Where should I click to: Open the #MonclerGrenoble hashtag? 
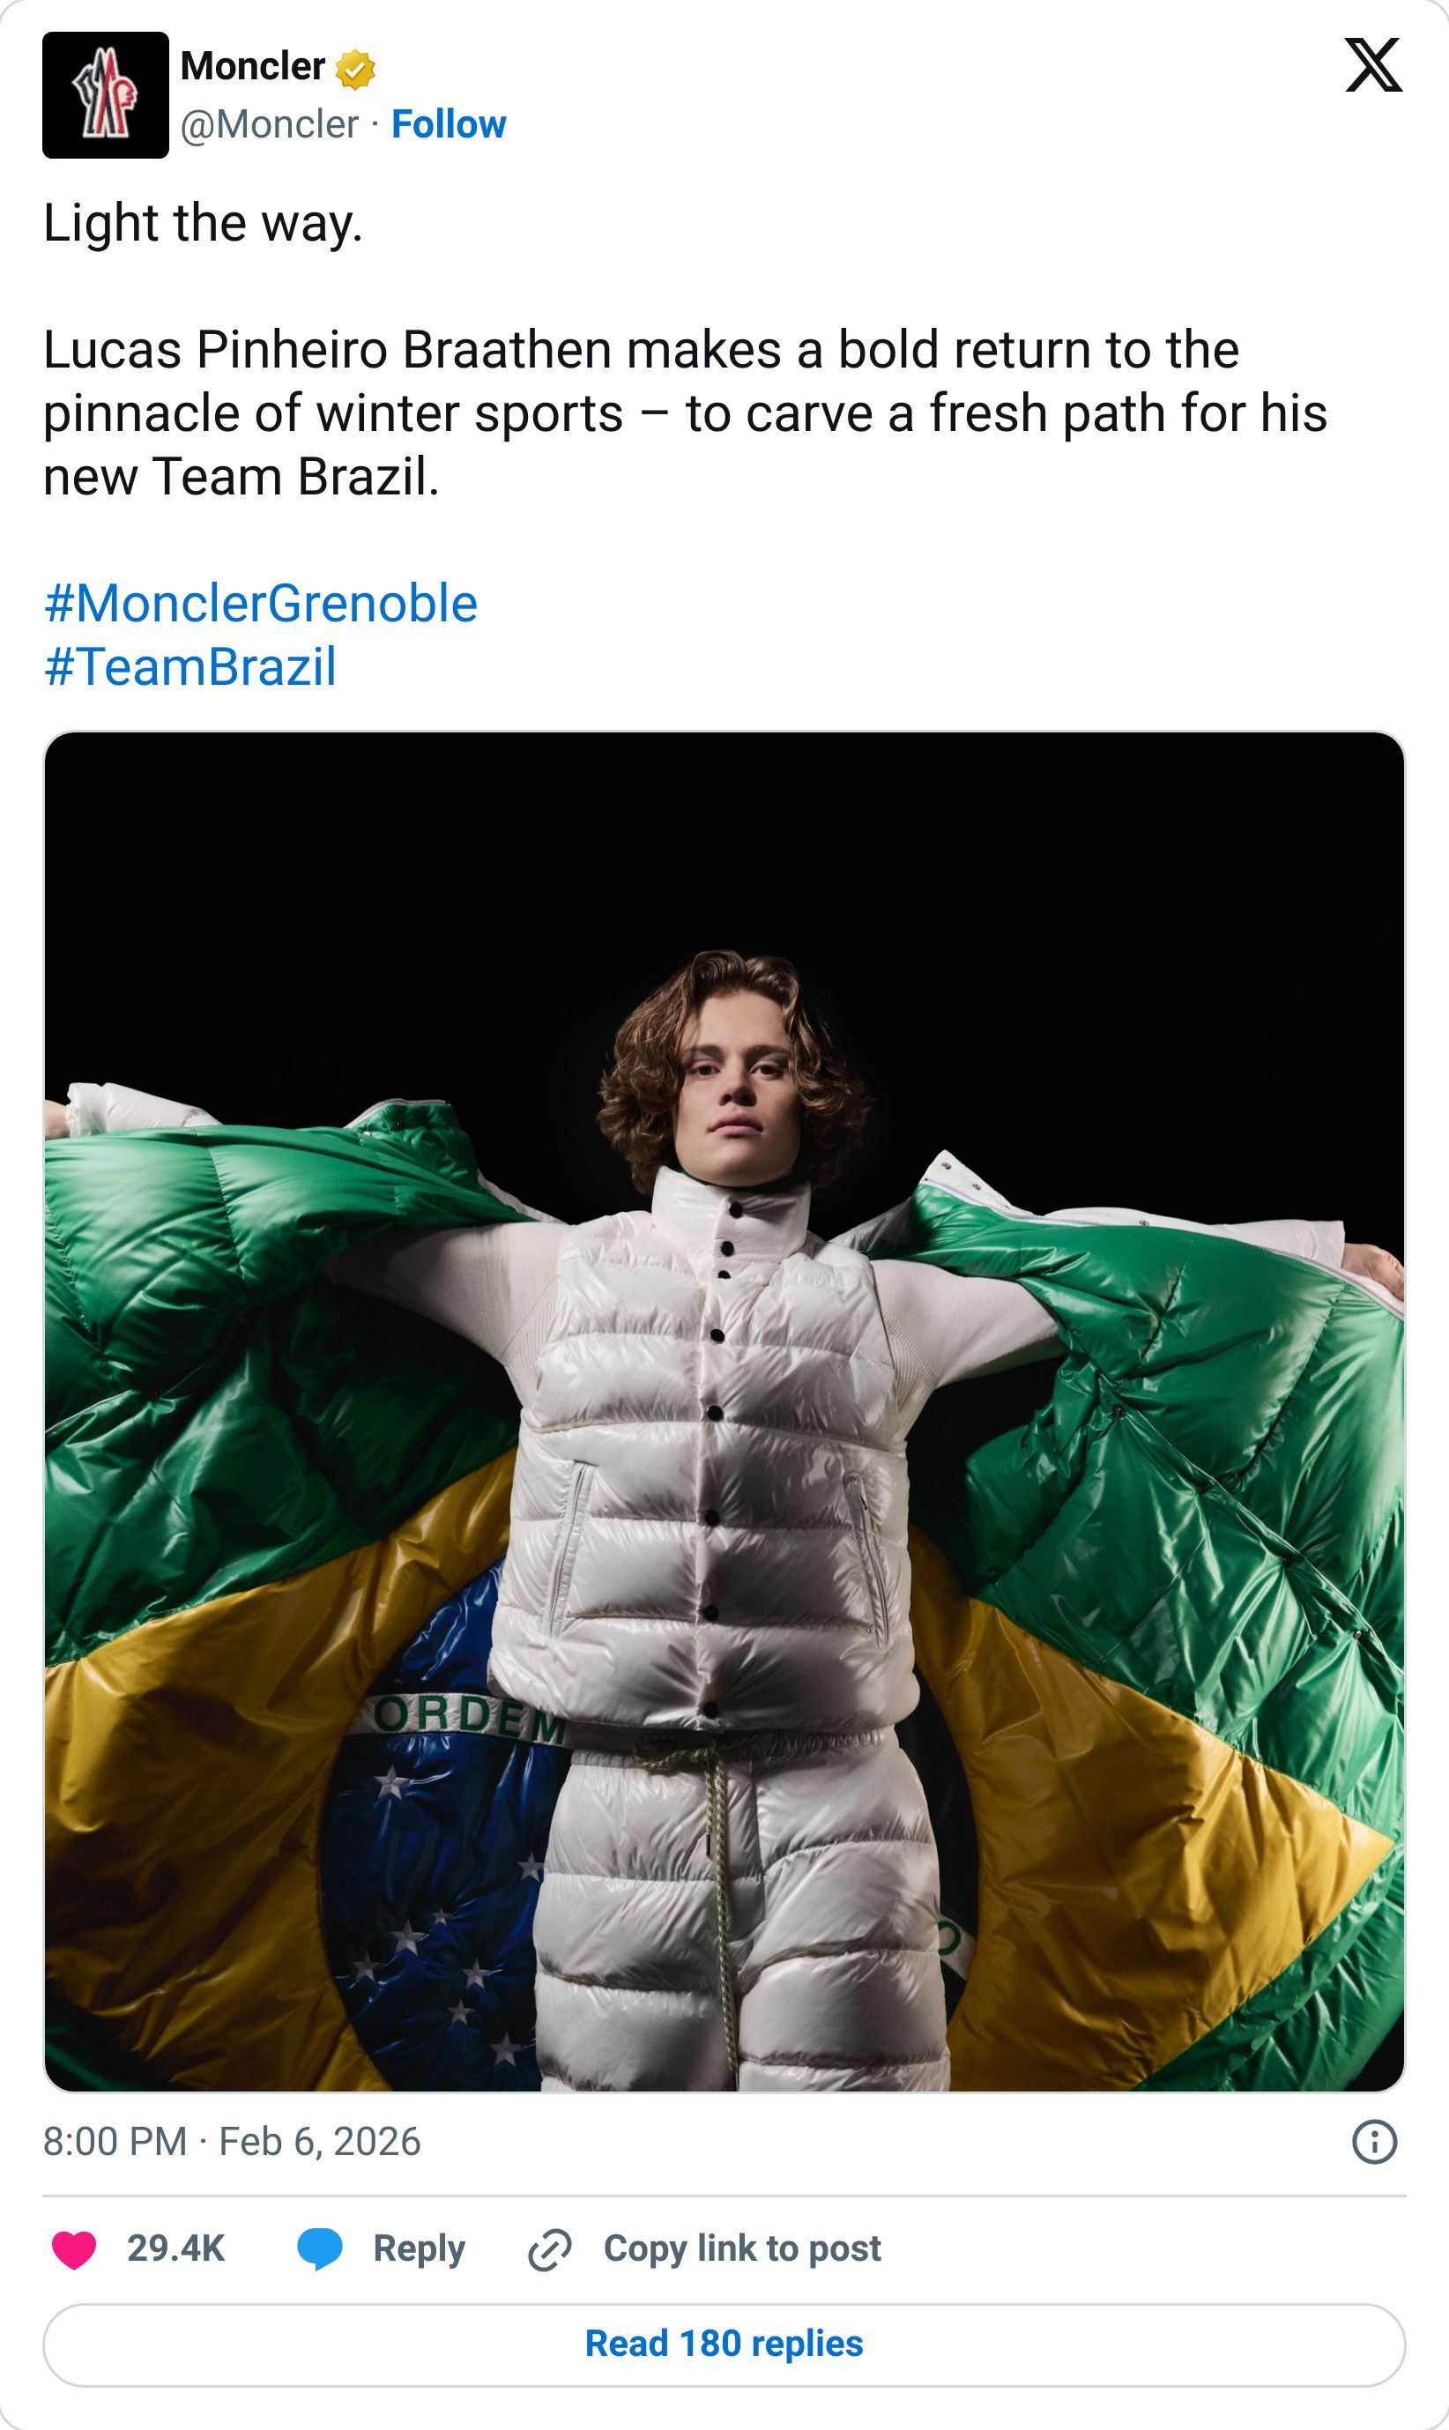coord(261,604)
